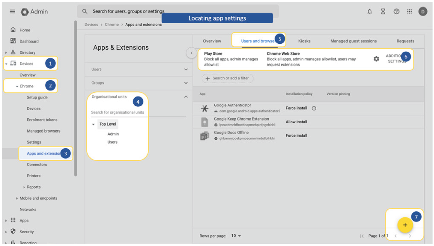Go to next page arrow
Image resolution: width=434 pixels, height=246 pixels.
click(410, 236)
